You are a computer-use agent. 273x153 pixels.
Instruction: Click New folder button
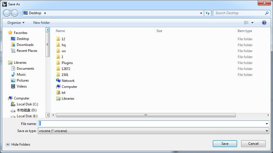point(42,23)
